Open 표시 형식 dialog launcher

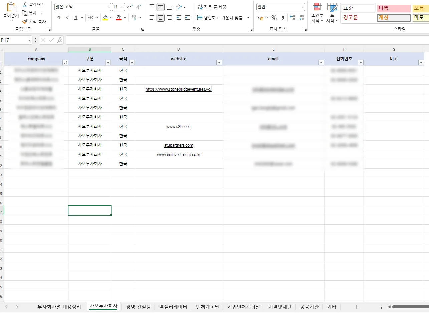click(x=305, y=29)
